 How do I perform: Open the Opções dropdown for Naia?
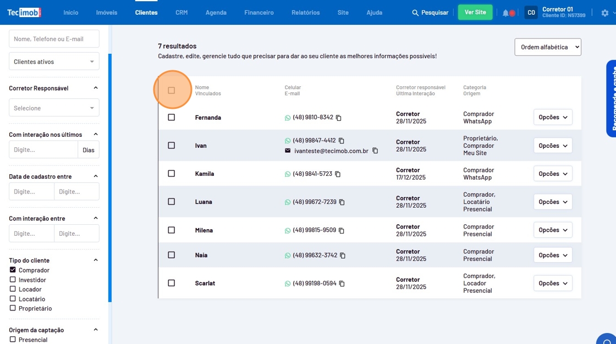pos(552,255)
